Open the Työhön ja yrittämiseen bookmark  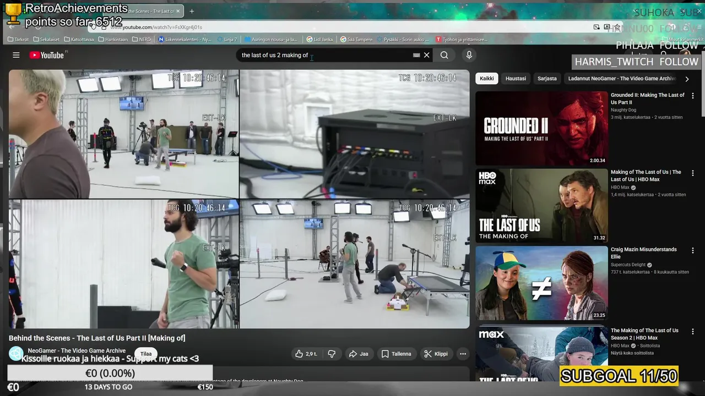click(x=462, y=40)
